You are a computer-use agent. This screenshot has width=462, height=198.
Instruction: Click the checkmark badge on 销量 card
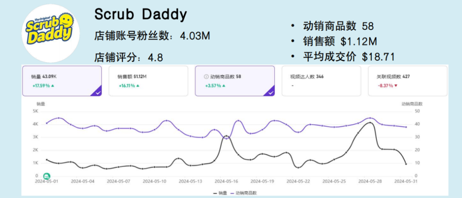(x=96, y=91)
